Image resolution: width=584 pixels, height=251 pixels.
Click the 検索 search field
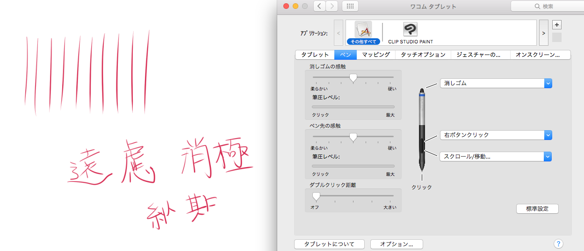click(546, 6)
